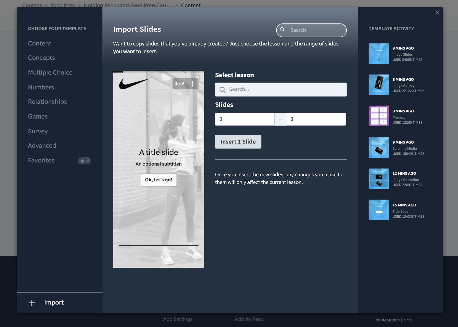
Task: Click the Image Gallery activity label
Action: pos(403,86)
